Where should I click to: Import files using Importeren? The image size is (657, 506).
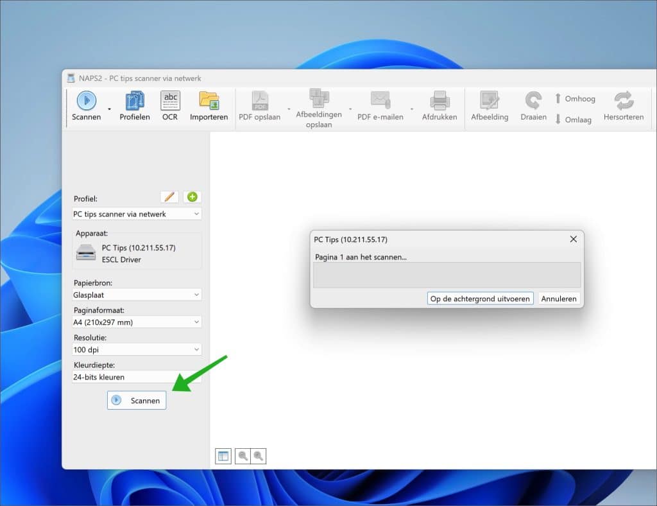coord(209,106)
